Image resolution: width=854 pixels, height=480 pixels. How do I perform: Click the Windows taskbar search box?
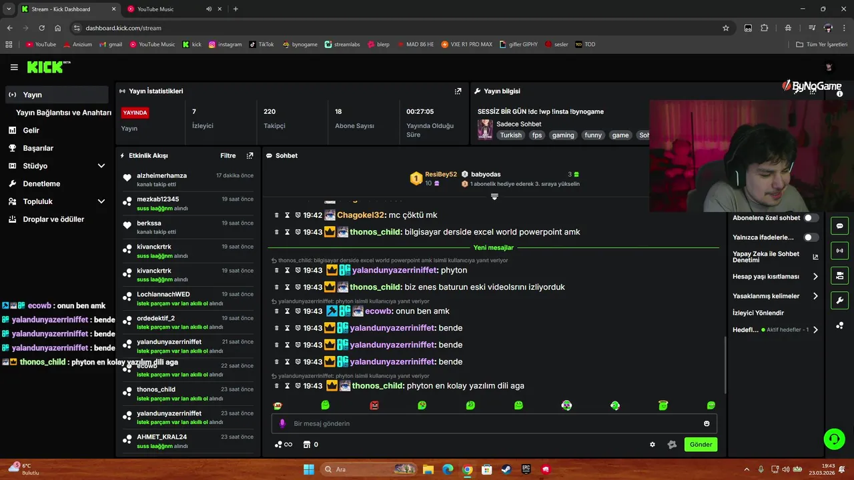point(369,469)
